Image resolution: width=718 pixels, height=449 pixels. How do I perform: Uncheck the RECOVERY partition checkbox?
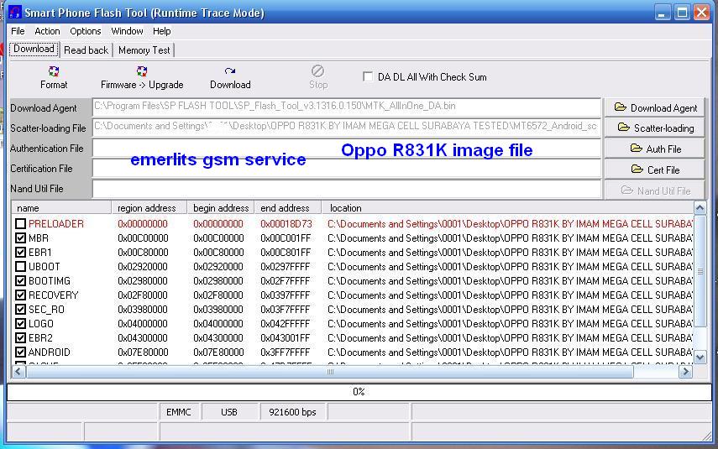[20, 295]
